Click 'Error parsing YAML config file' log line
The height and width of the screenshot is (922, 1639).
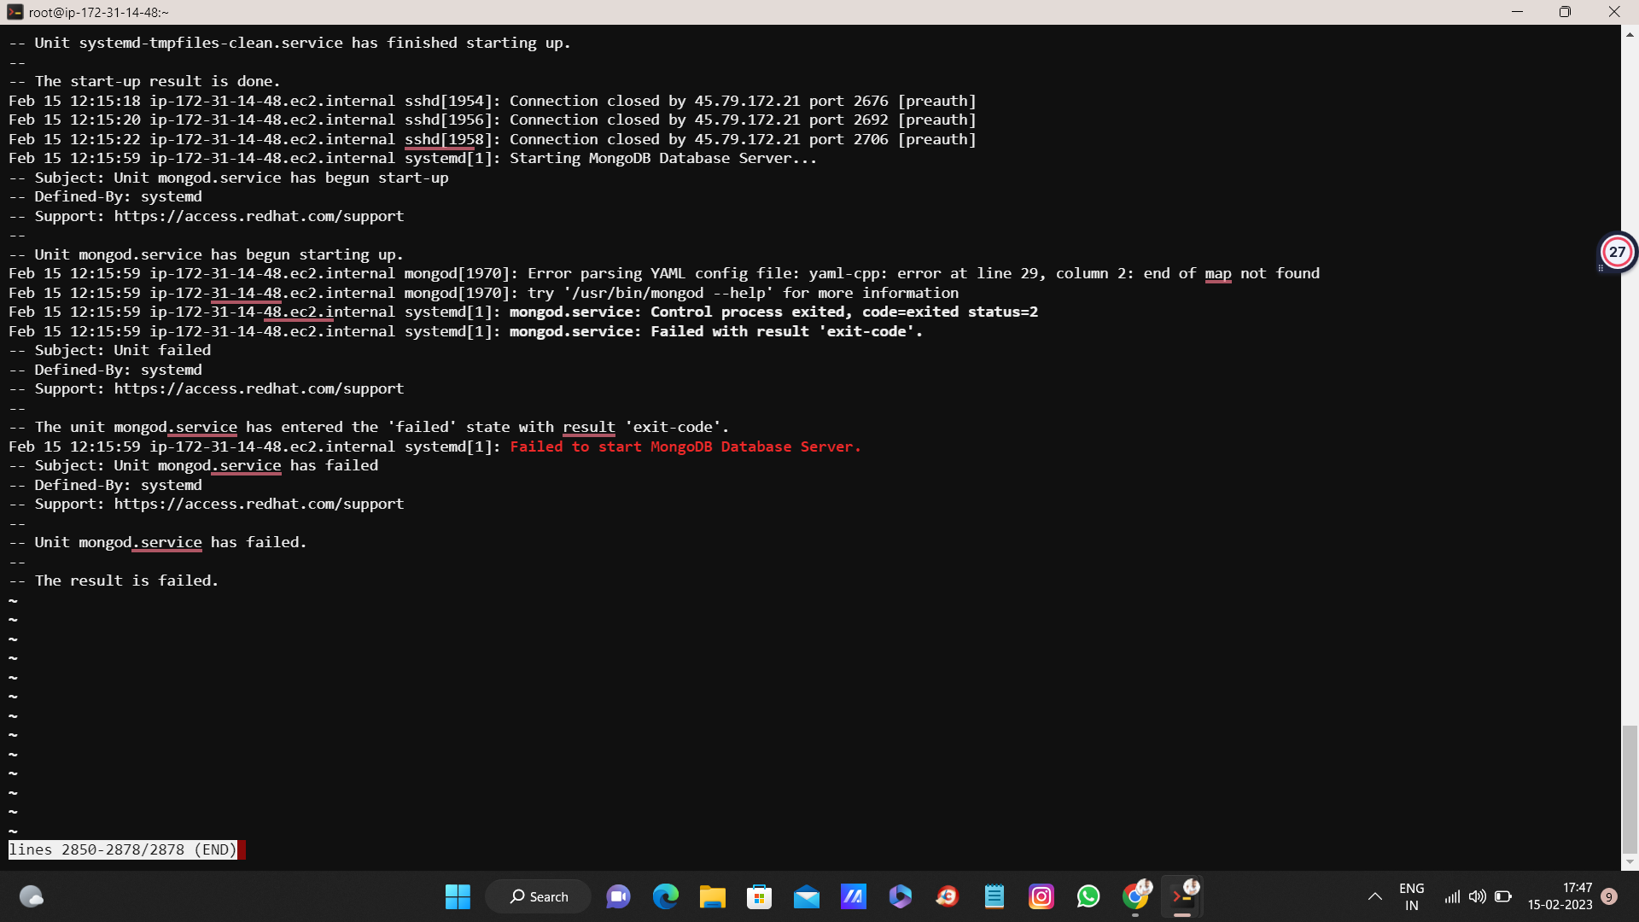coord(664,273)
